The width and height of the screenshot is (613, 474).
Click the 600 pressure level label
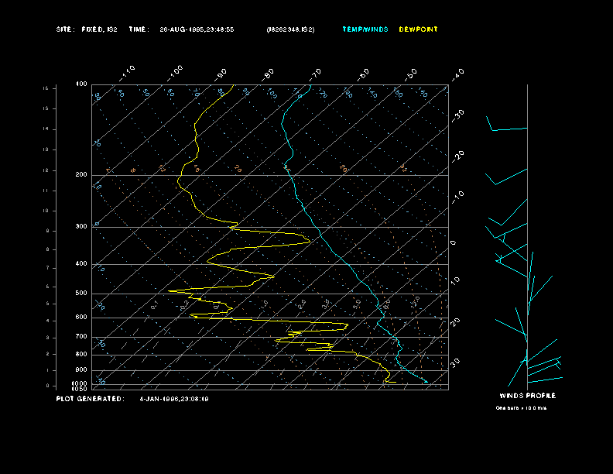tap(81, 318)
